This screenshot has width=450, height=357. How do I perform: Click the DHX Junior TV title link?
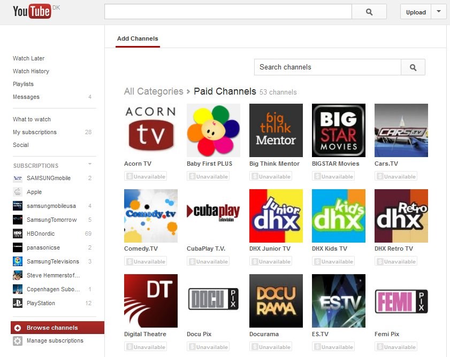[x=270, y=249]
